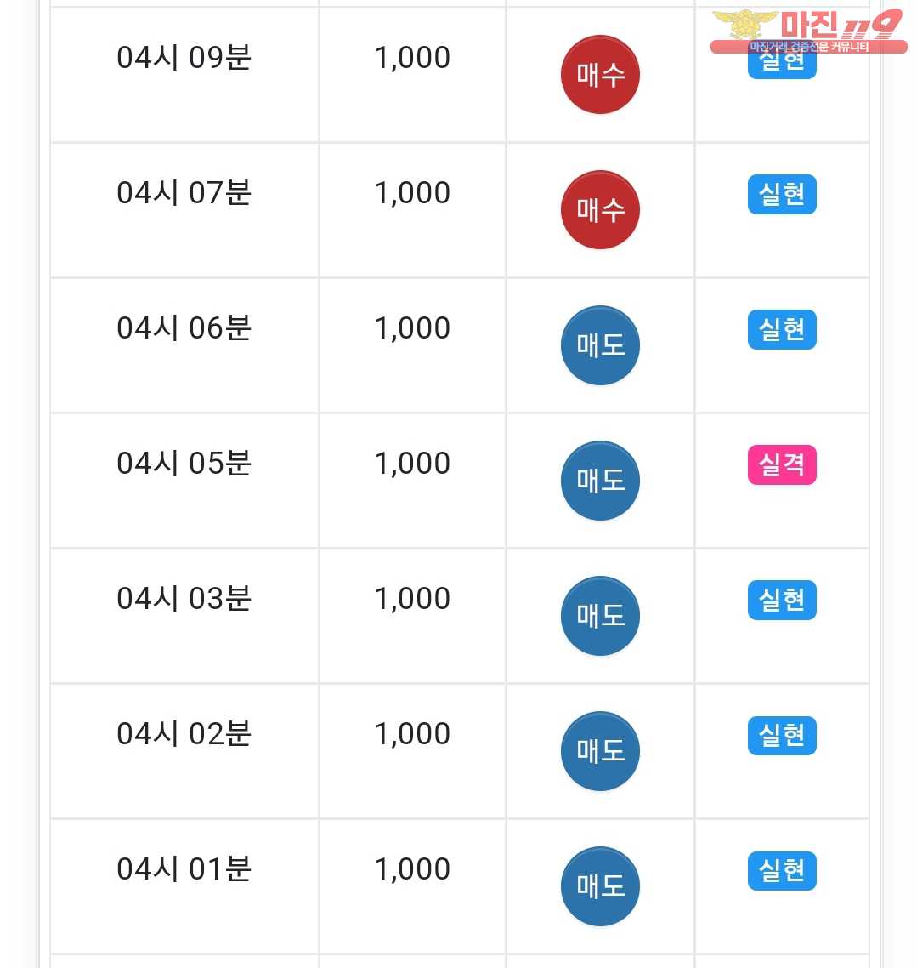Click the red 매수 circle at 04시 07분

(x=600, y=210)
